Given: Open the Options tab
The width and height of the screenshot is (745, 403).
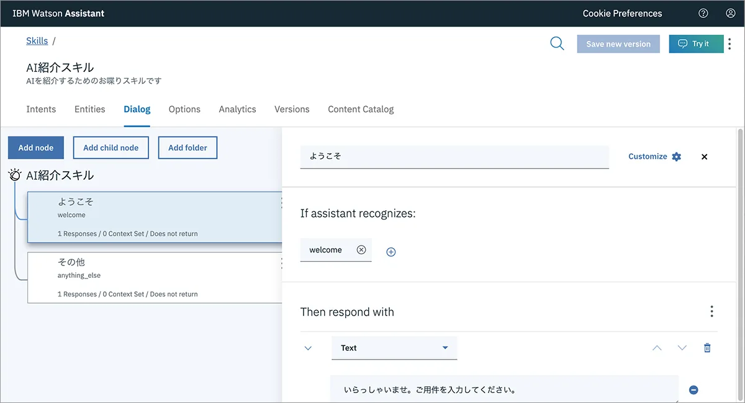Looking at the screenshot, I should click(x=184, y=109).
